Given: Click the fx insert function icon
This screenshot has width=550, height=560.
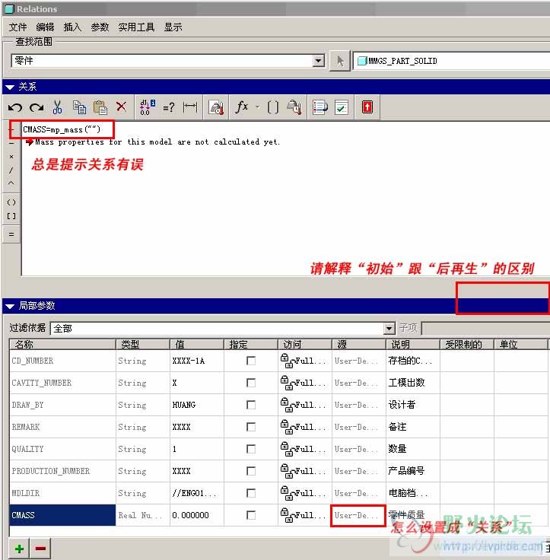Looking at the screenshot, I should pos(242,107).
